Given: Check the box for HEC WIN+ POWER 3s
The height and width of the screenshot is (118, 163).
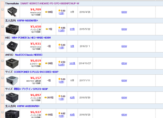Looking at the screenshot, I should pyautogui.click(x=2, y=44).
